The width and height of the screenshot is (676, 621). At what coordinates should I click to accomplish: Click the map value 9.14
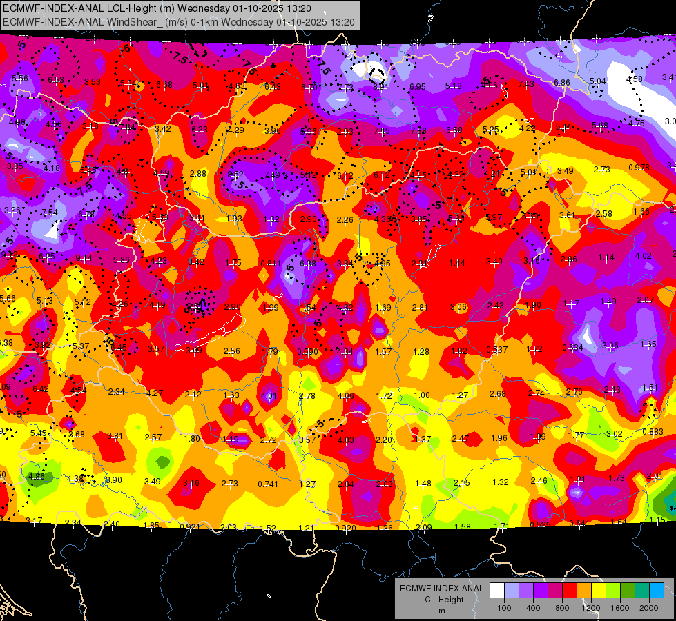(84, 259)
